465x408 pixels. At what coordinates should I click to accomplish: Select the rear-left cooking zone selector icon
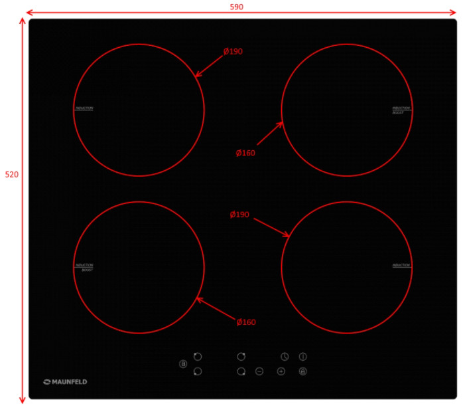click(x=198, y=357)
